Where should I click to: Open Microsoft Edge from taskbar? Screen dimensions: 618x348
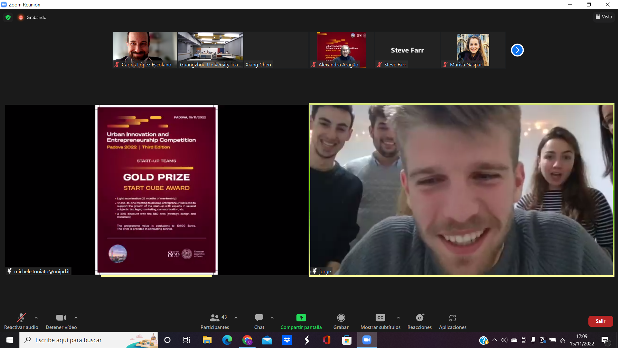click(227, 340)
